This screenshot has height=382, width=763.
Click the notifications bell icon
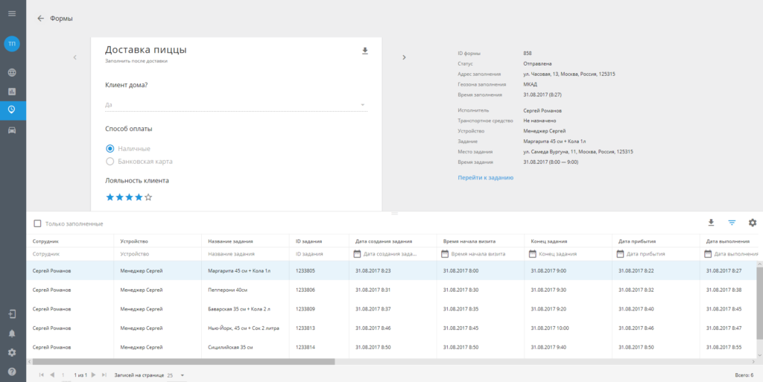pyautogui.click(x=12, y=333)
